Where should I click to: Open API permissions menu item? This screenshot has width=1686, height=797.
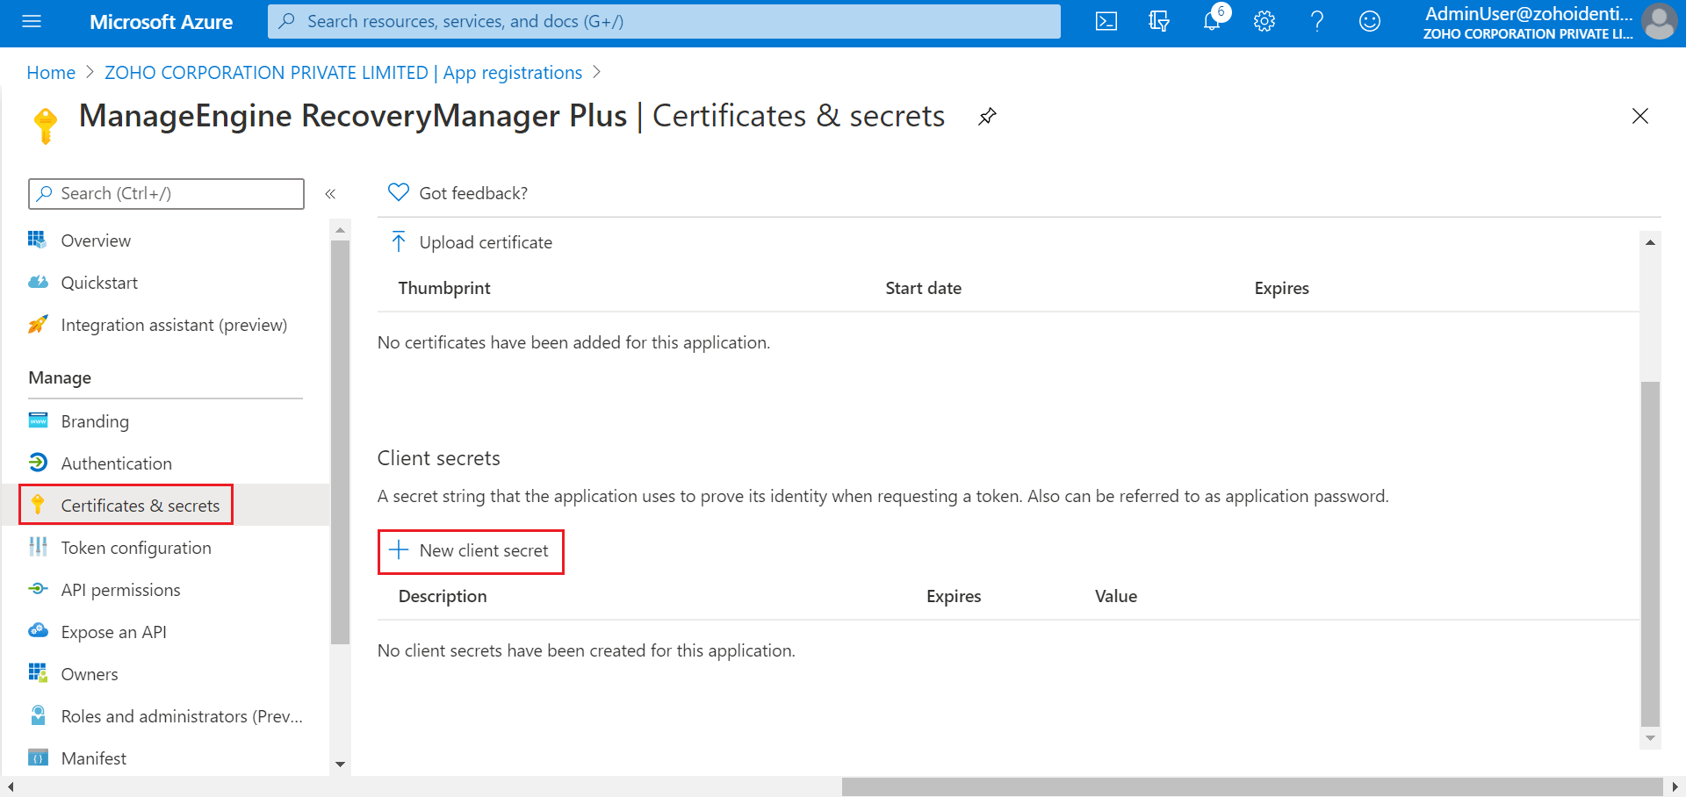[x=120, y=590]
